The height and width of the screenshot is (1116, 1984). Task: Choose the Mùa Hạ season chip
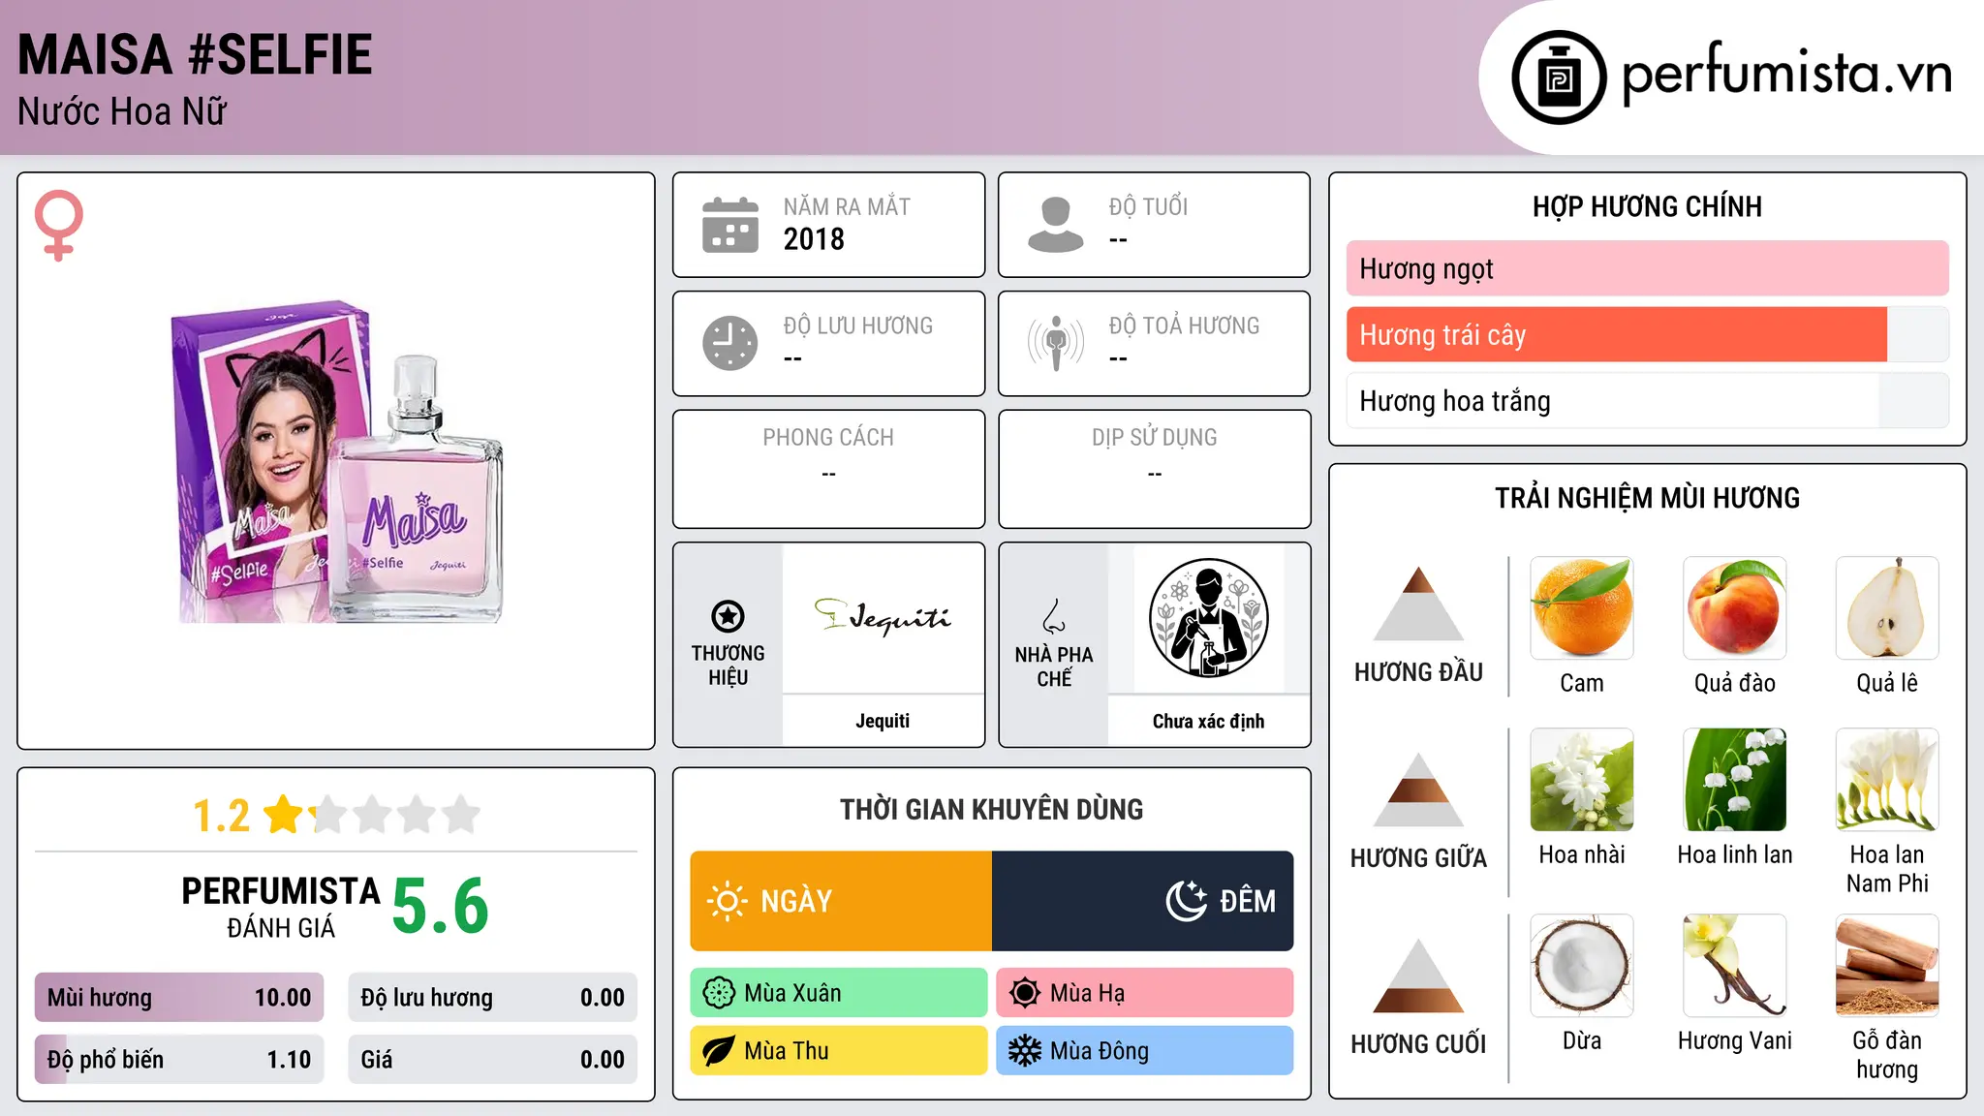(x=1145, y=993)
